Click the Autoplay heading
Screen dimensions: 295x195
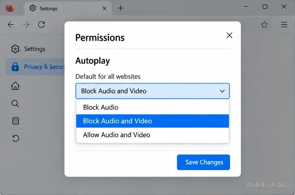tap(93, 61)
